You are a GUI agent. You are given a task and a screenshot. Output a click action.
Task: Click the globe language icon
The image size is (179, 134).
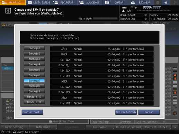(x=158, y=2)
